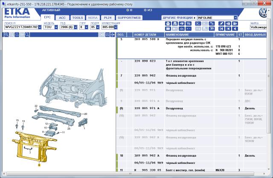
Task: Click highlighted callout 5 below the yellow panel
Action: pos(39,165)
